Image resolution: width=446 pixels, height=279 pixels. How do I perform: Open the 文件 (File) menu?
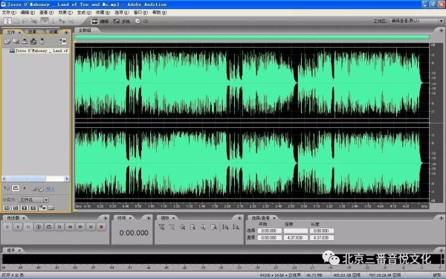click(9, 13)
